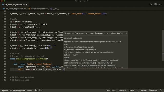Viewport: 164px width, 92px height.
Task: Click the '# 1) model' comment
Action: click(x=15, y=53)
